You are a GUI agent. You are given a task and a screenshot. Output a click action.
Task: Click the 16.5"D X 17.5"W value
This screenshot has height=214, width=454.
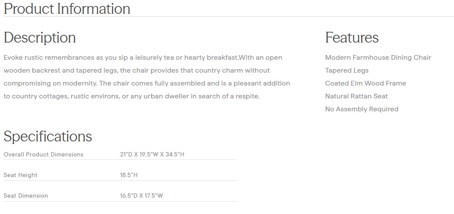[x=141, y=196]
